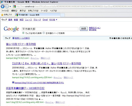Open result 富山・北陸 セミナー普及物語
The image size is (132, 106).
click(21, 44)
